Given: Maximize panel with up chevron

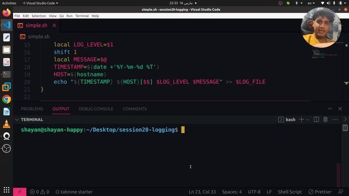Looking at the screenshot, I should [x=330, y=109].
